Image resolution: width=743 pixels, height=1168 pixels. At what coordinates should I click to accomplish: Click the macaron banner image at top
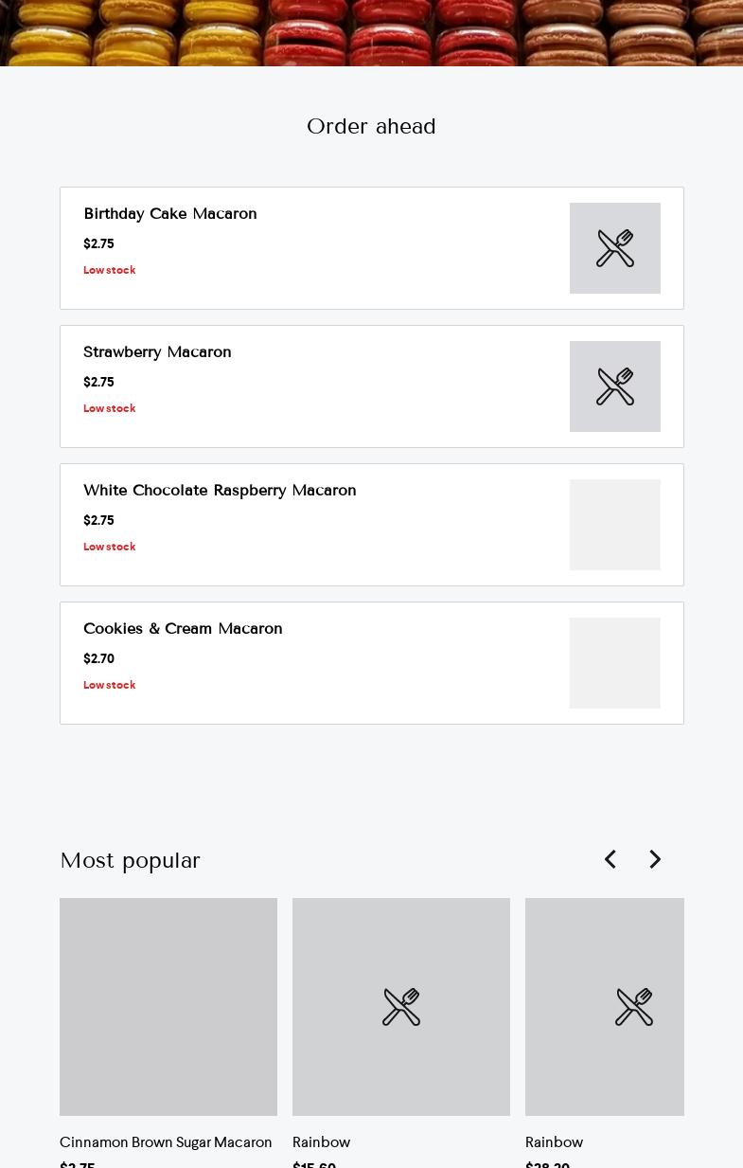[371, 32]
